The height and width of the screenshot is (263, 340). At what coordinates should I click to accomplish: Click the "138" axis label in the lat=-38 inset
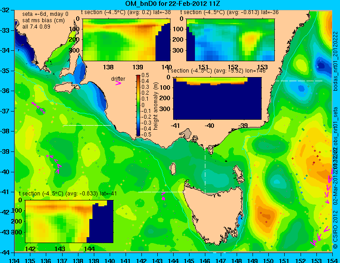coord(108,67)
